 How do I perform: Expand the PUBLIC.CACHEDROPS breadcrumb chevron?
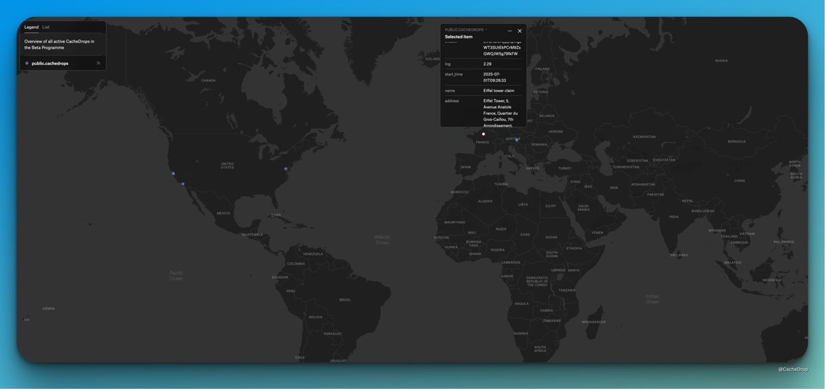pyautogui.click(x=486, y=30)
